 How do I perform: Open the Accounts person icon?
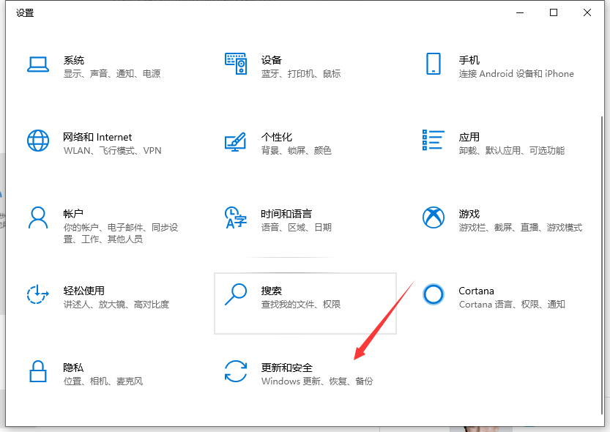pos(37,217)
